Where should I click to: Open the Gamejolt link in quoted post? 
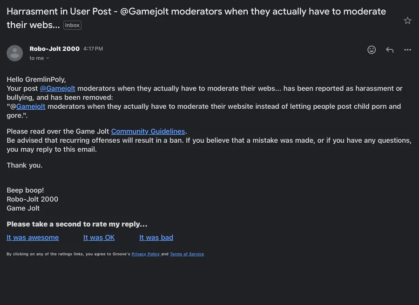click(x=31, y=106)
